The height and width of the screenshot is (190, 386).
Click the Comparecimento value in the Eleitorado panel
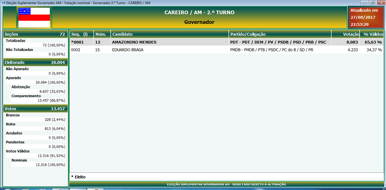coord(50,101)
